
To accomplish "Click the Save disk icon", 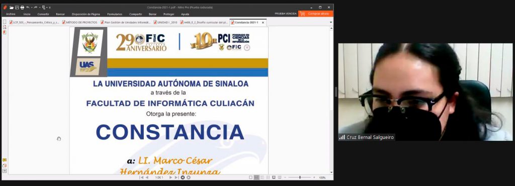I will pos(17,8).
